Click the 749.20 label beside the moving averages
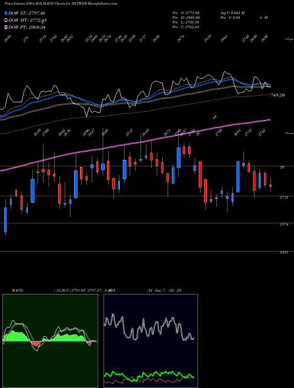This screenshot has height=388, width=294. pyautogui.click(x=278, y=95)
